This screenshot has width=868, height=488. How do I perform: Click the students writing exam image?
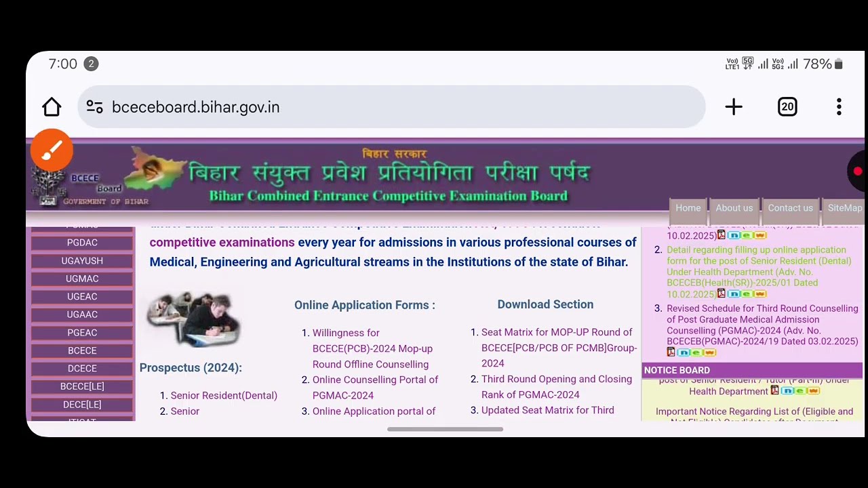[193, 319]
